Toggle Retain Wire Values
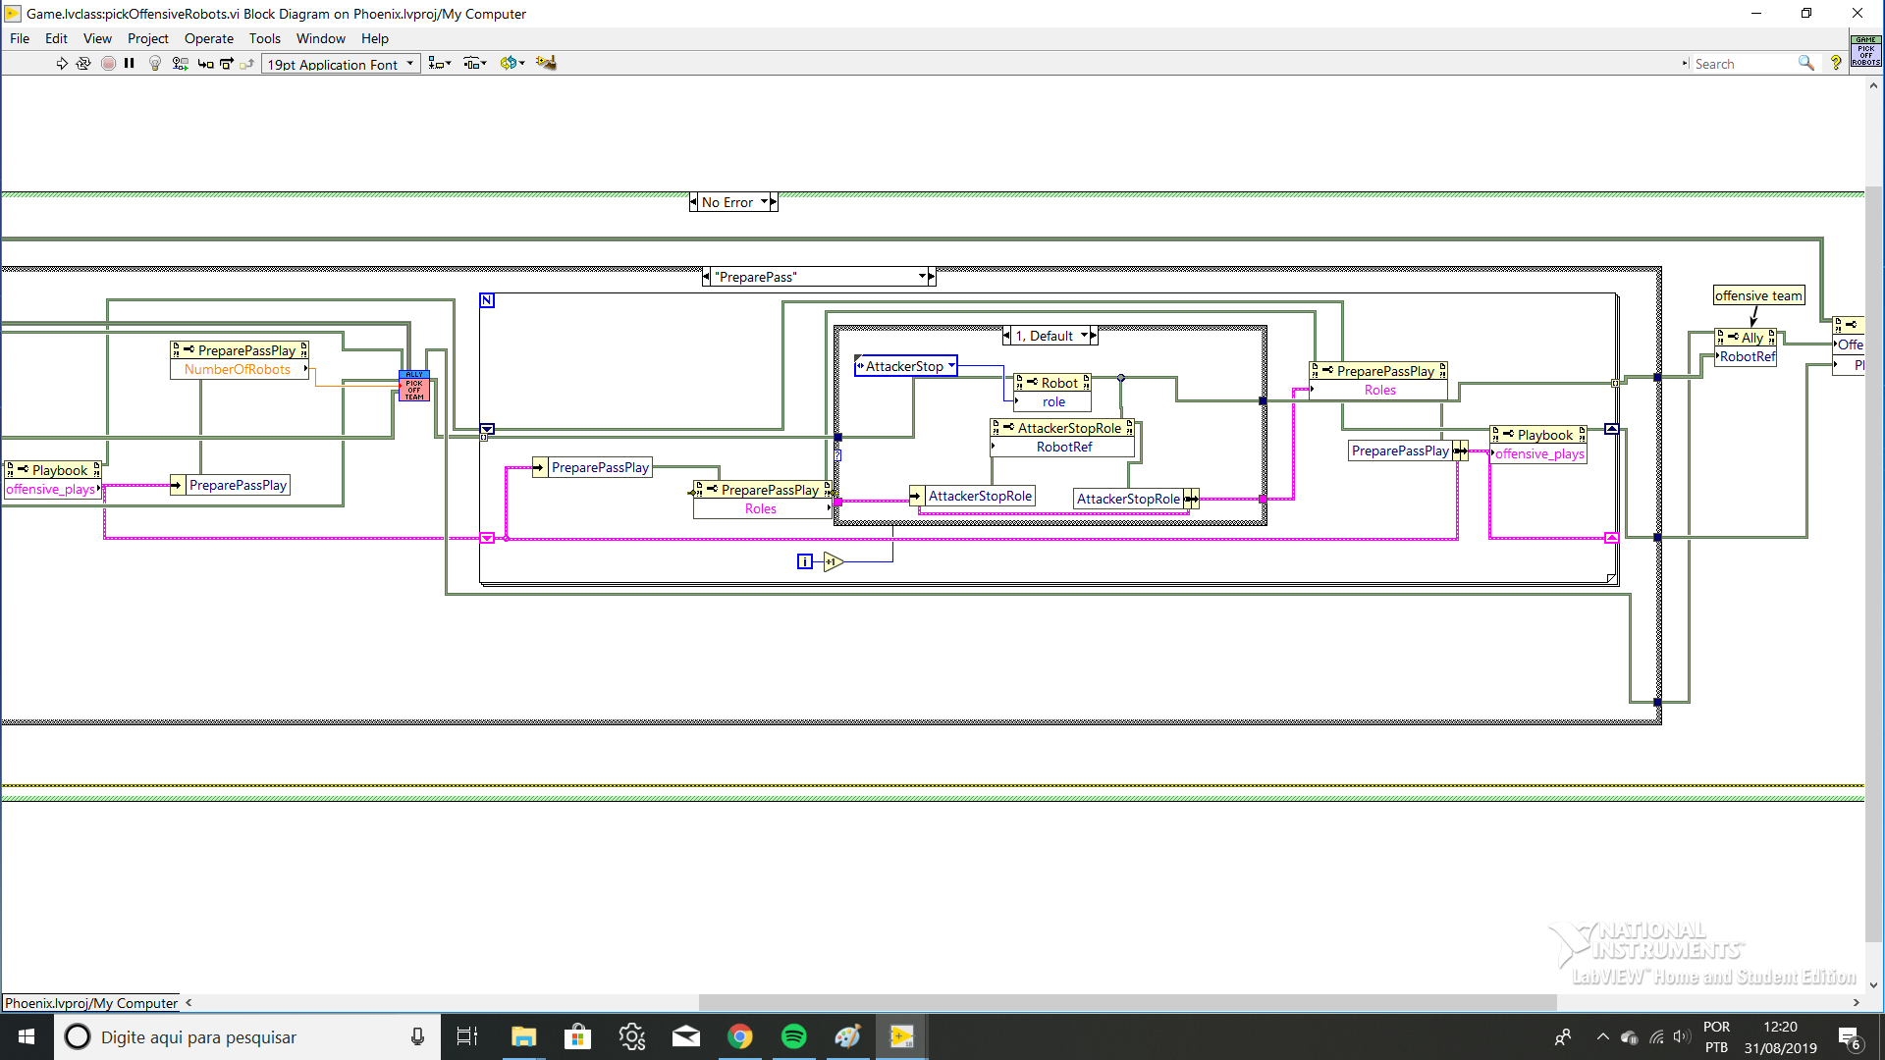The height and width of the screenshot is (1060, 1885). click(180, 64)
